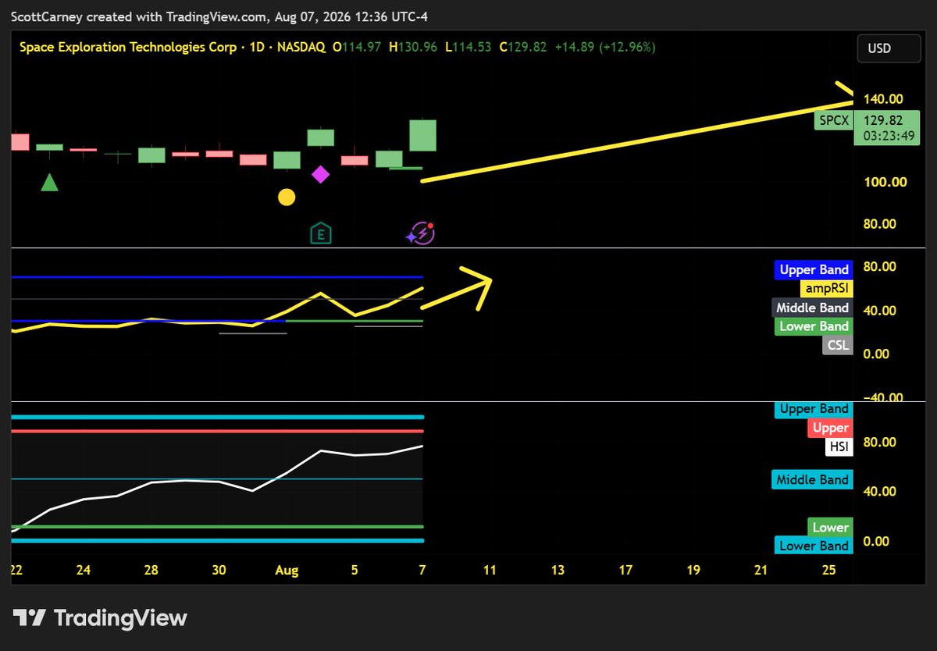
Task: Select the blue Upper Band label in RSI pane
Action: pyautogui.click(x=814, y=270)
